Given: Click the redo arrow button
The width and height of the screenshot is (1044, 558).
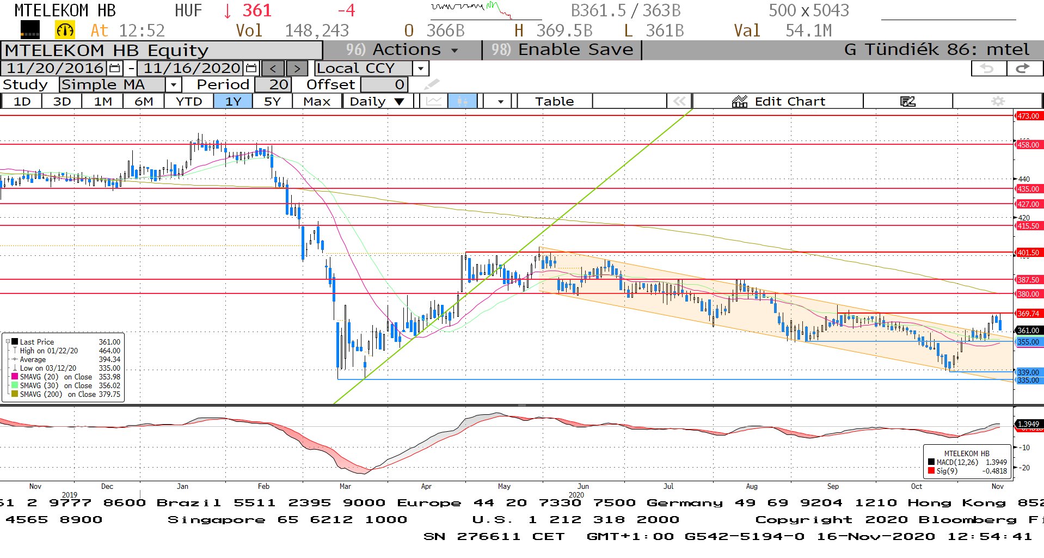Looking at the screenshot, I should pyautogui.click(x=1023, y=68).
